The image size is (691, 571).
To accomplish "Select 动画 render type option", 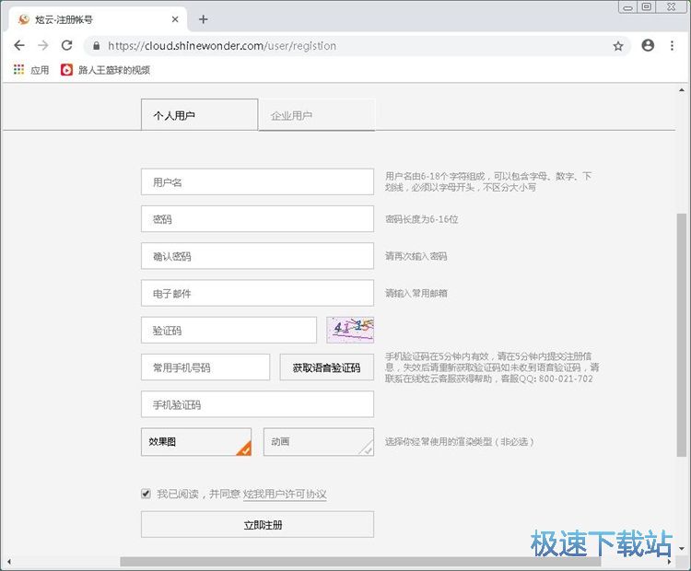I will [x=318, y=442].
